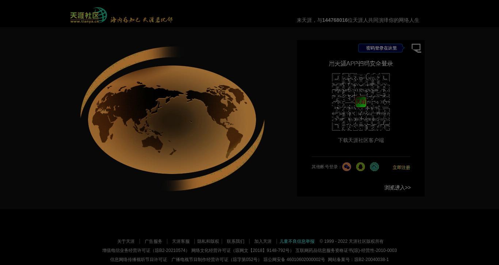Click 浏览进入>> to browse the site
Screen dimensions: 499x265
pyautogui.click(x=397, y=187)
